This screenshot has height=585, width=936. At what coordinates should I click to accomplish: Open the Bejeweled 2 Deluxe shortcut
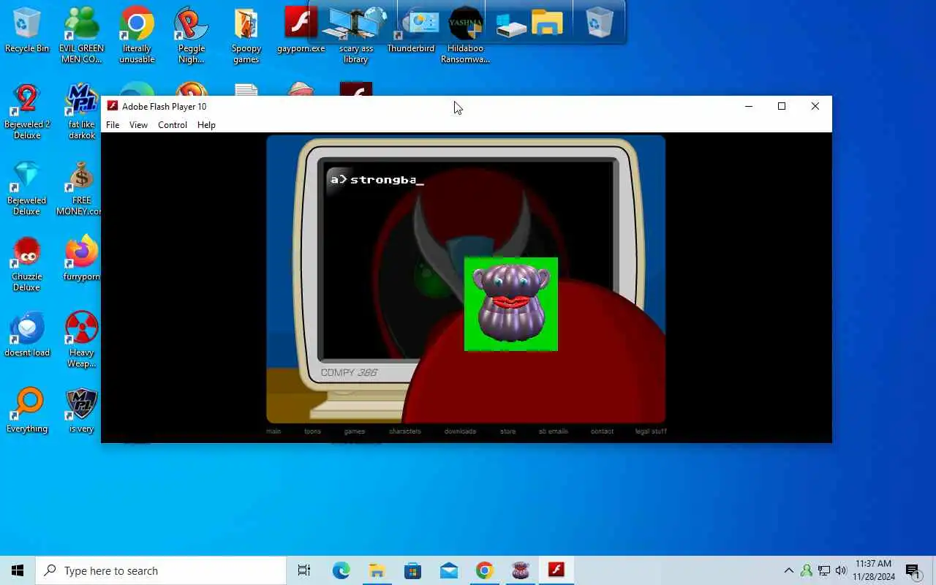coord(27,111)
